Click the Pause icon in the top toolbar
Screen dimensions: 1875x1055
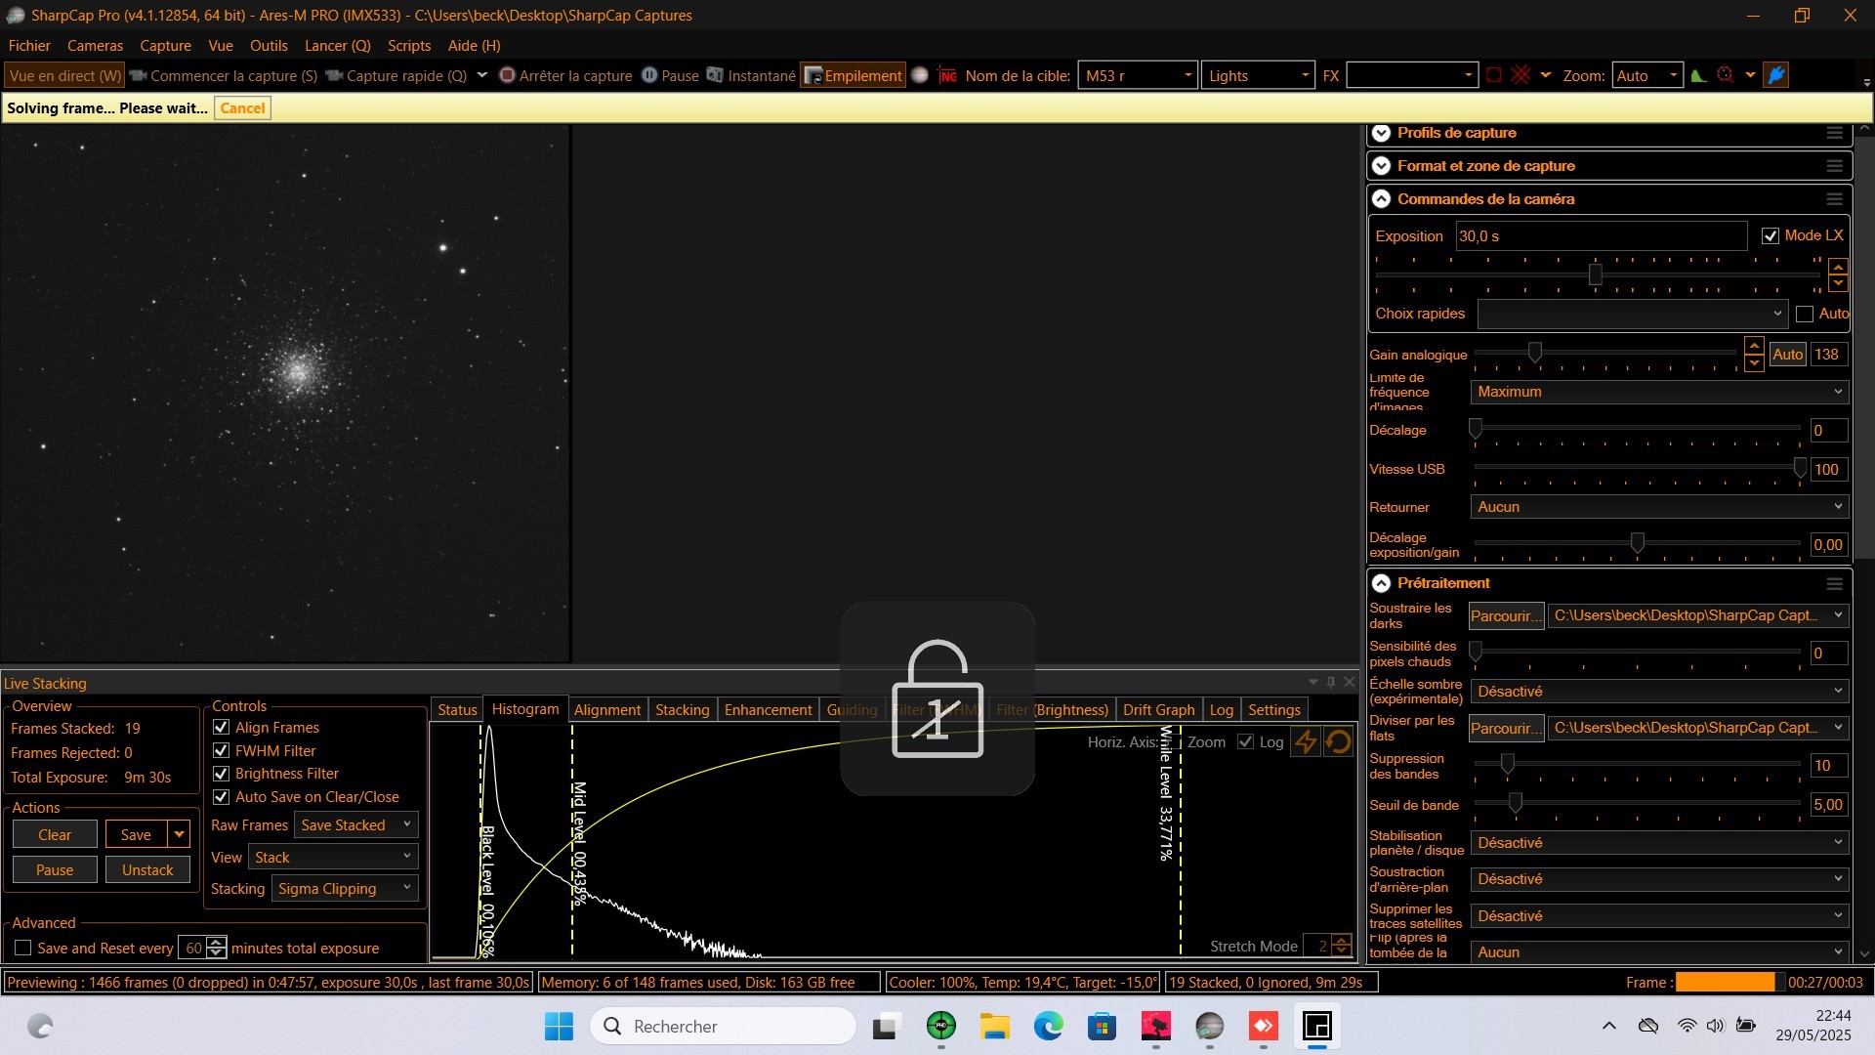coord(649,75)
